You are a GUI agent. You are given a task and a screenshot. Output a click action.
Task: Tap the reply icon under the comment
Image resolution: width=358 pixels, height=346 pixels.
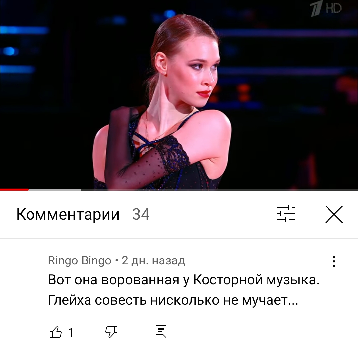[x=161, y=331]
